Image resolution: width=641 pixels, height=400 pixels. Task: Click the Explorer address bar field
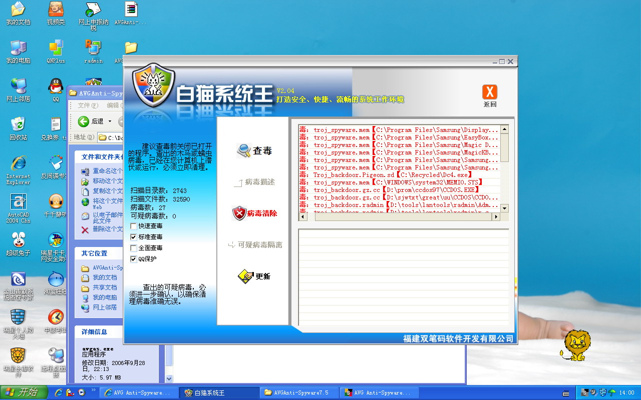110,137
